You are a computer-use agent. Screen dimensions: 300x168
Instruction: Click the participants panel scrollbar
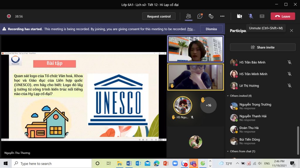tap(298, 140)
